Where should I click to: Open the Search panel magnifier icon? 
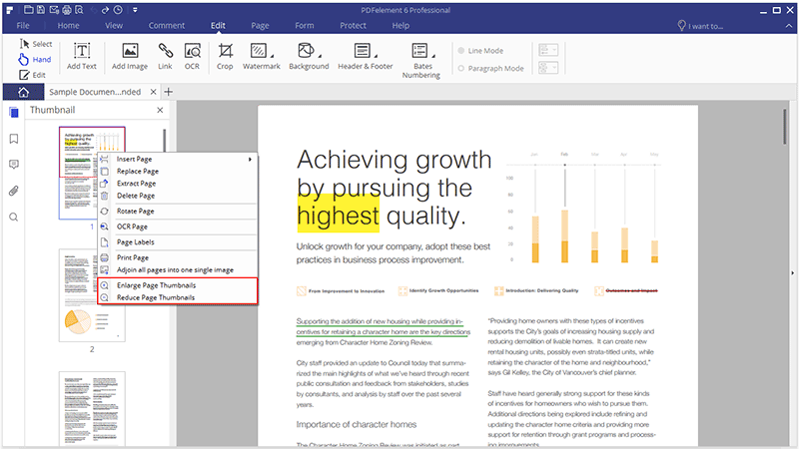(x=14, y=218)
